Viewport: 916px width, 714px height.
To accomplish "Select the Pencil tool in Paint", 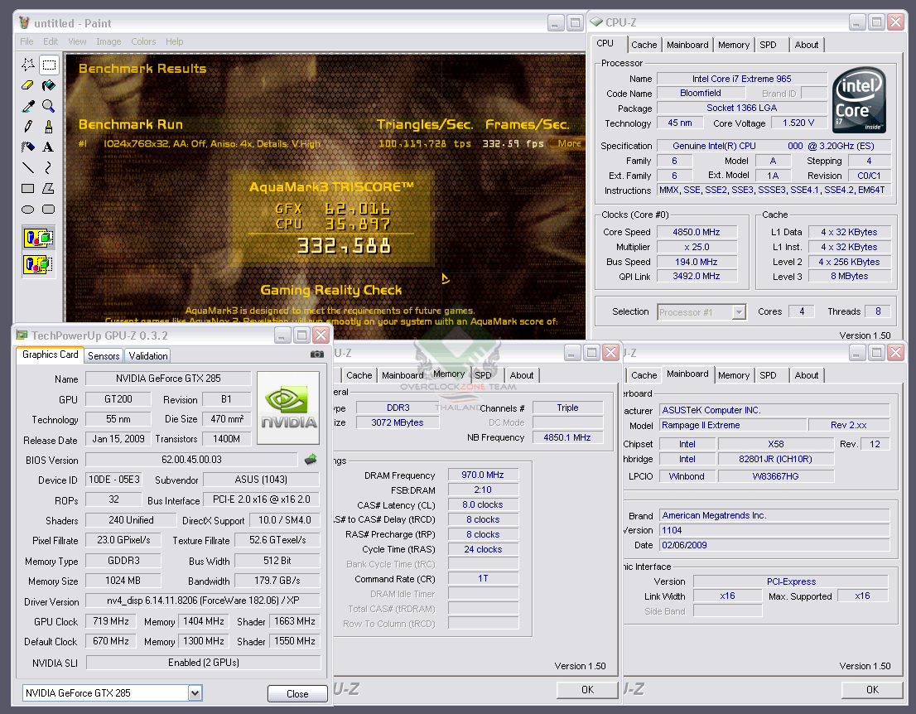I will click(x=28, y=126).
